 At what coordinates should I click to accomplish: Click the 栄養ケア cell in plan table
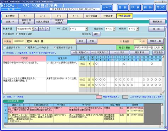pyautogui.click(x=61, y=110)
